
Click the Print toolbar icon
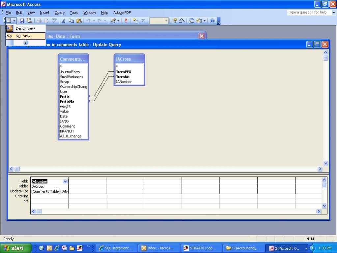coord(39,21)
